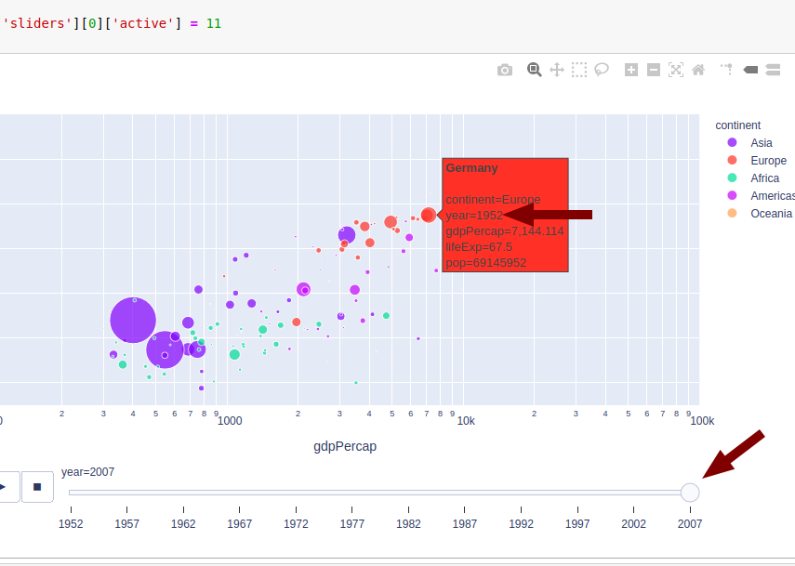
Task: Select the Germany hover tooltip box
Action: 505,214
